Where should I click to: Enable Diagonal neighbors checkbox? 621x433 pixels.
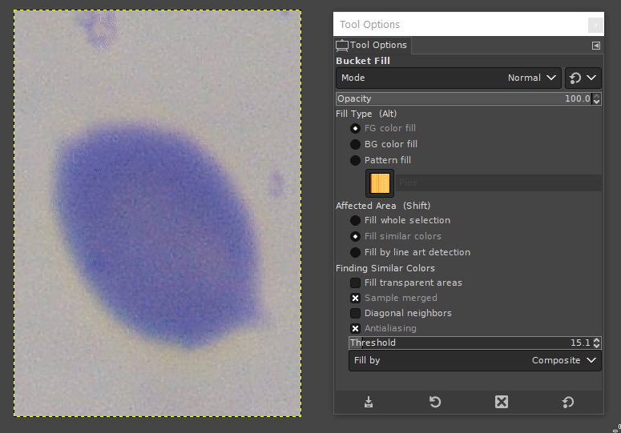355,313
